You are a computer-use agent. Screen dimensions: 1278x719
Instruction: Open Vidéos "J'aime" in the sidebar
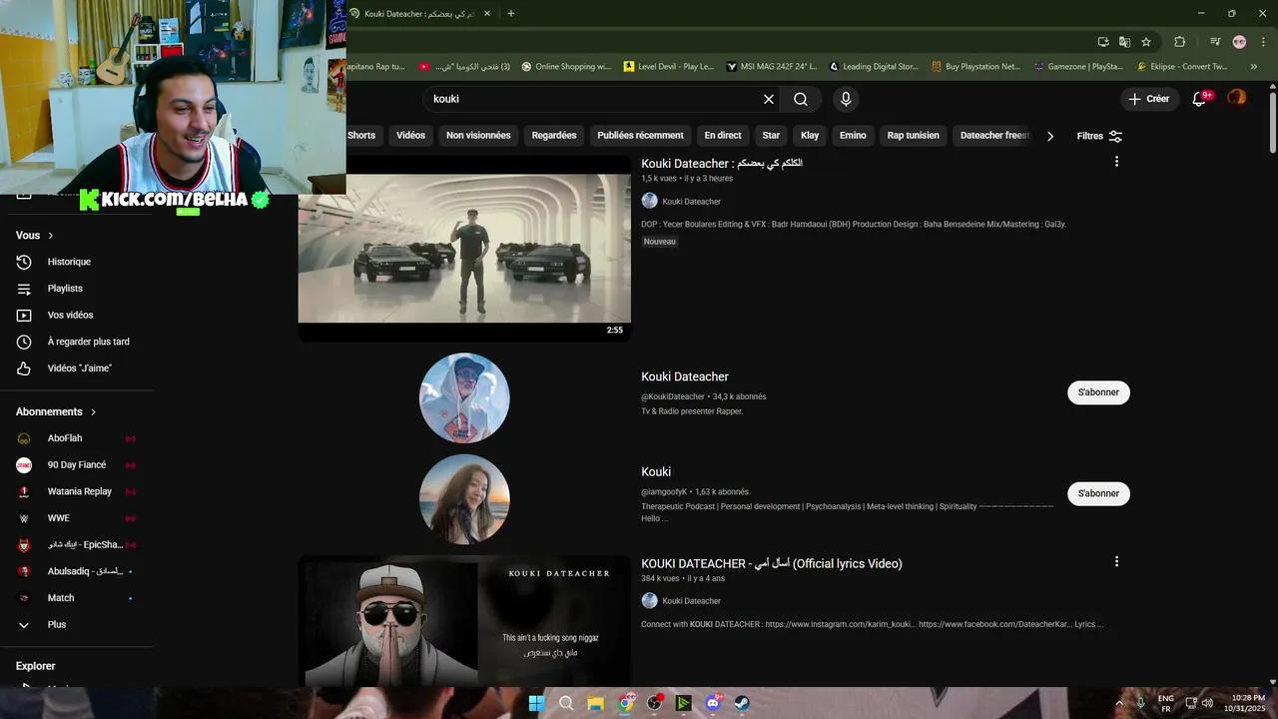(x=77, y=368)
